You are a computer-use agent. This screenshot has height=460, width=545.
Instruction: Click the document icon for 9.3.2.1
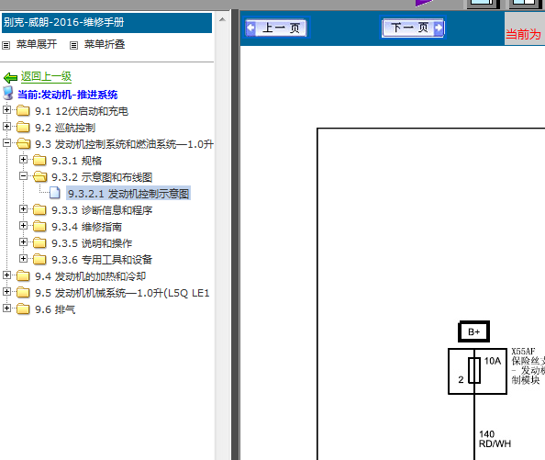click(x=54, y=193)
